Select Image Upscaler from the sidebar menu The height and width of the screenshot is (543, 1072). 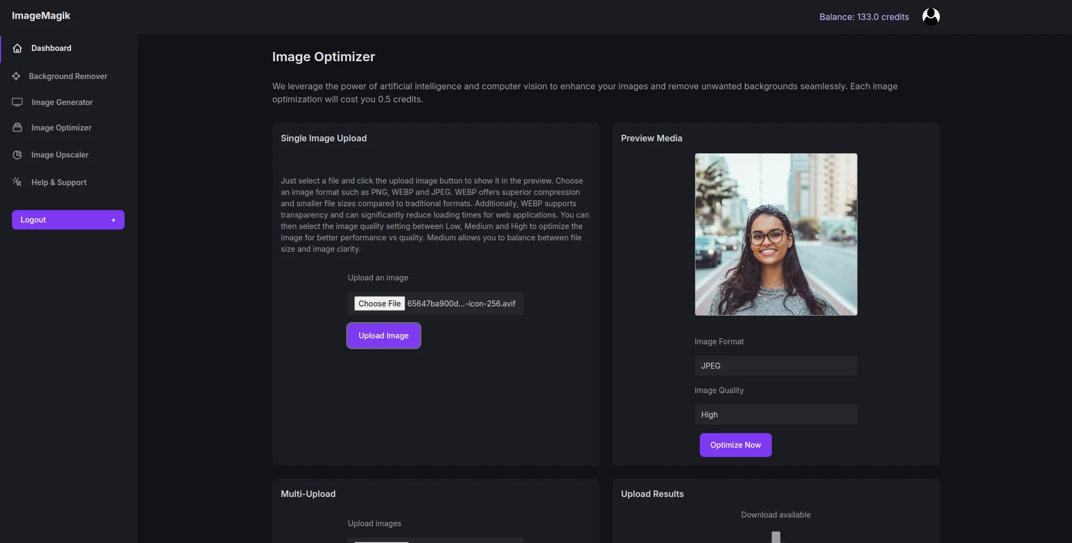click(60, 155)
